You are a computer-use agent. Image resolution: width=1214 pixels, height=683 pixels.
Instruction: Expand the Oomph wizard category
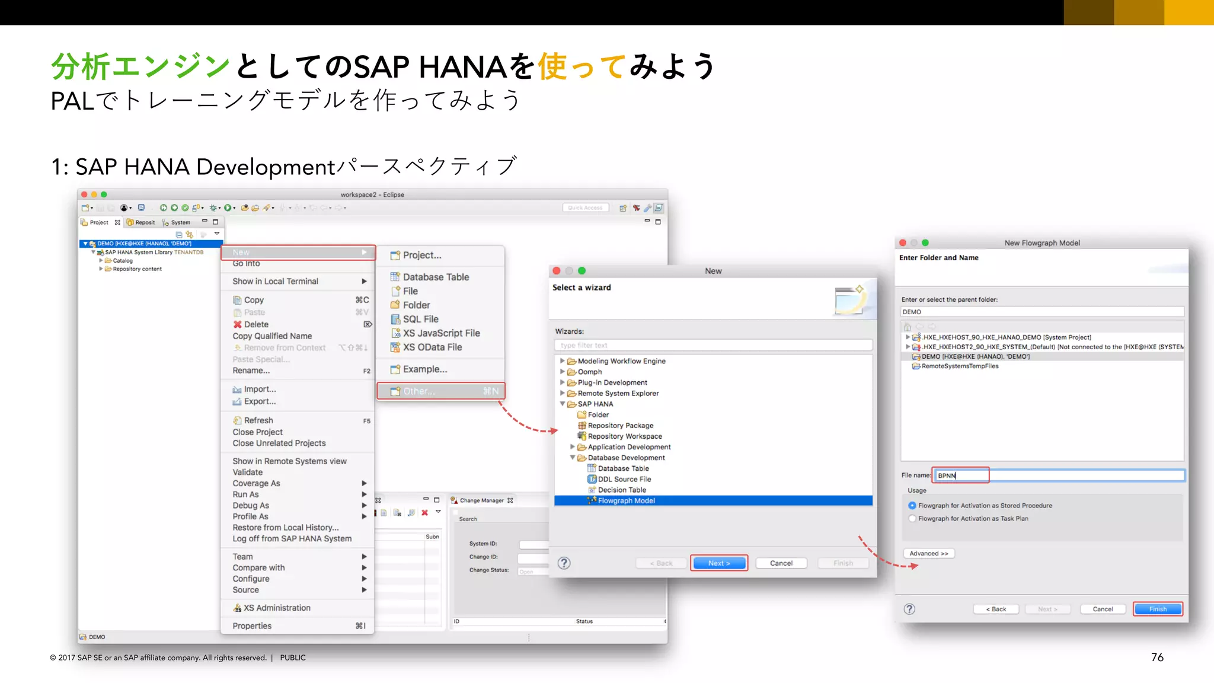[x=562, y=372]
